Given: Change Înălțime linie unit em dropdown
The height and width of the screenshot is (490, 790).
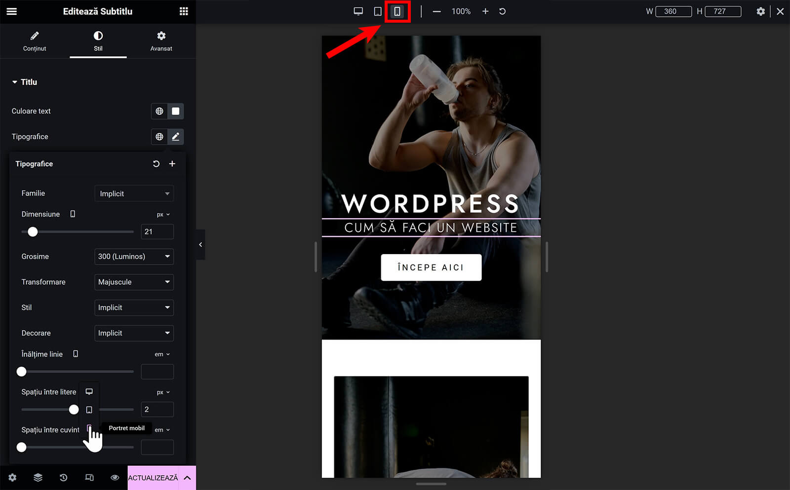Looking at the screenshot, I should click(162, 354).
